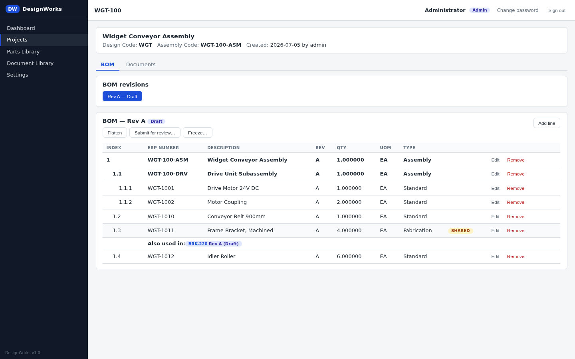The width and height of the screenshot is (575, 359).
Task: Edit the WGT-1001 Drive Motor row
Action: [x=495, y=188]
